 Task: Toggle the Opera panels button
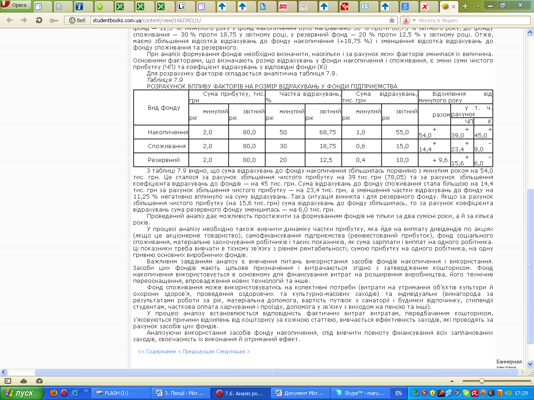(8, 381)
